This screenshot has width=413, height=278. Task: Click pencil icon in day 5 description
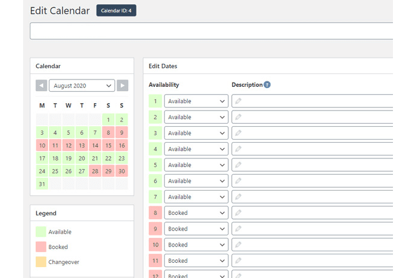click(x=238, y=165)
